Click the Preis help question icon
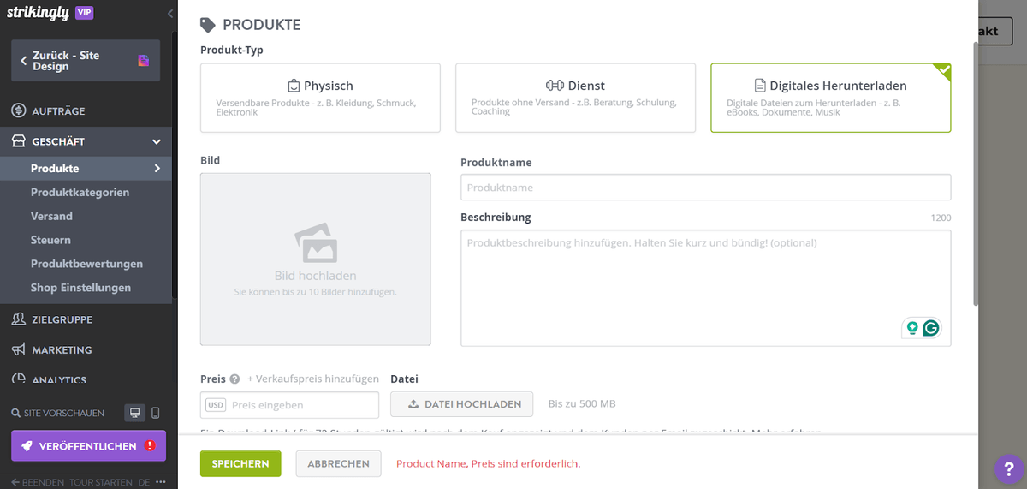The image size is (1027, 489). (x=234, y=379)
